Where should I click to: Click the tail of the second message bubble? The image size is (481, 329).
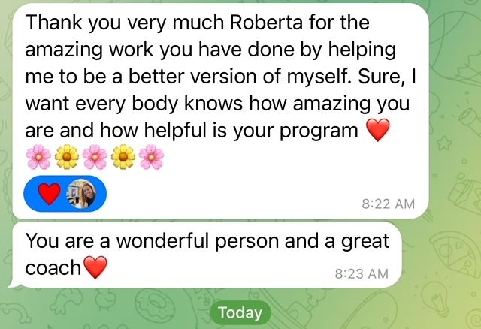(x=14, y=284)
